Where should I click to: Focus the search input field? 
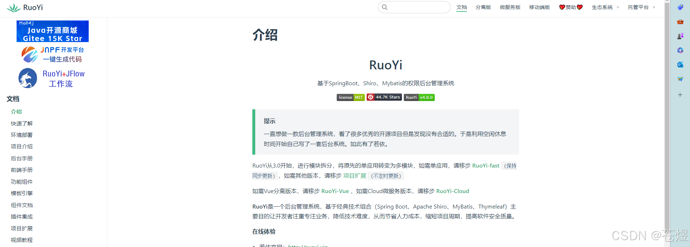(x=414, y=7)
